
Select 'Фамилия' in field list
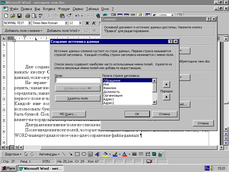[127, 88]
